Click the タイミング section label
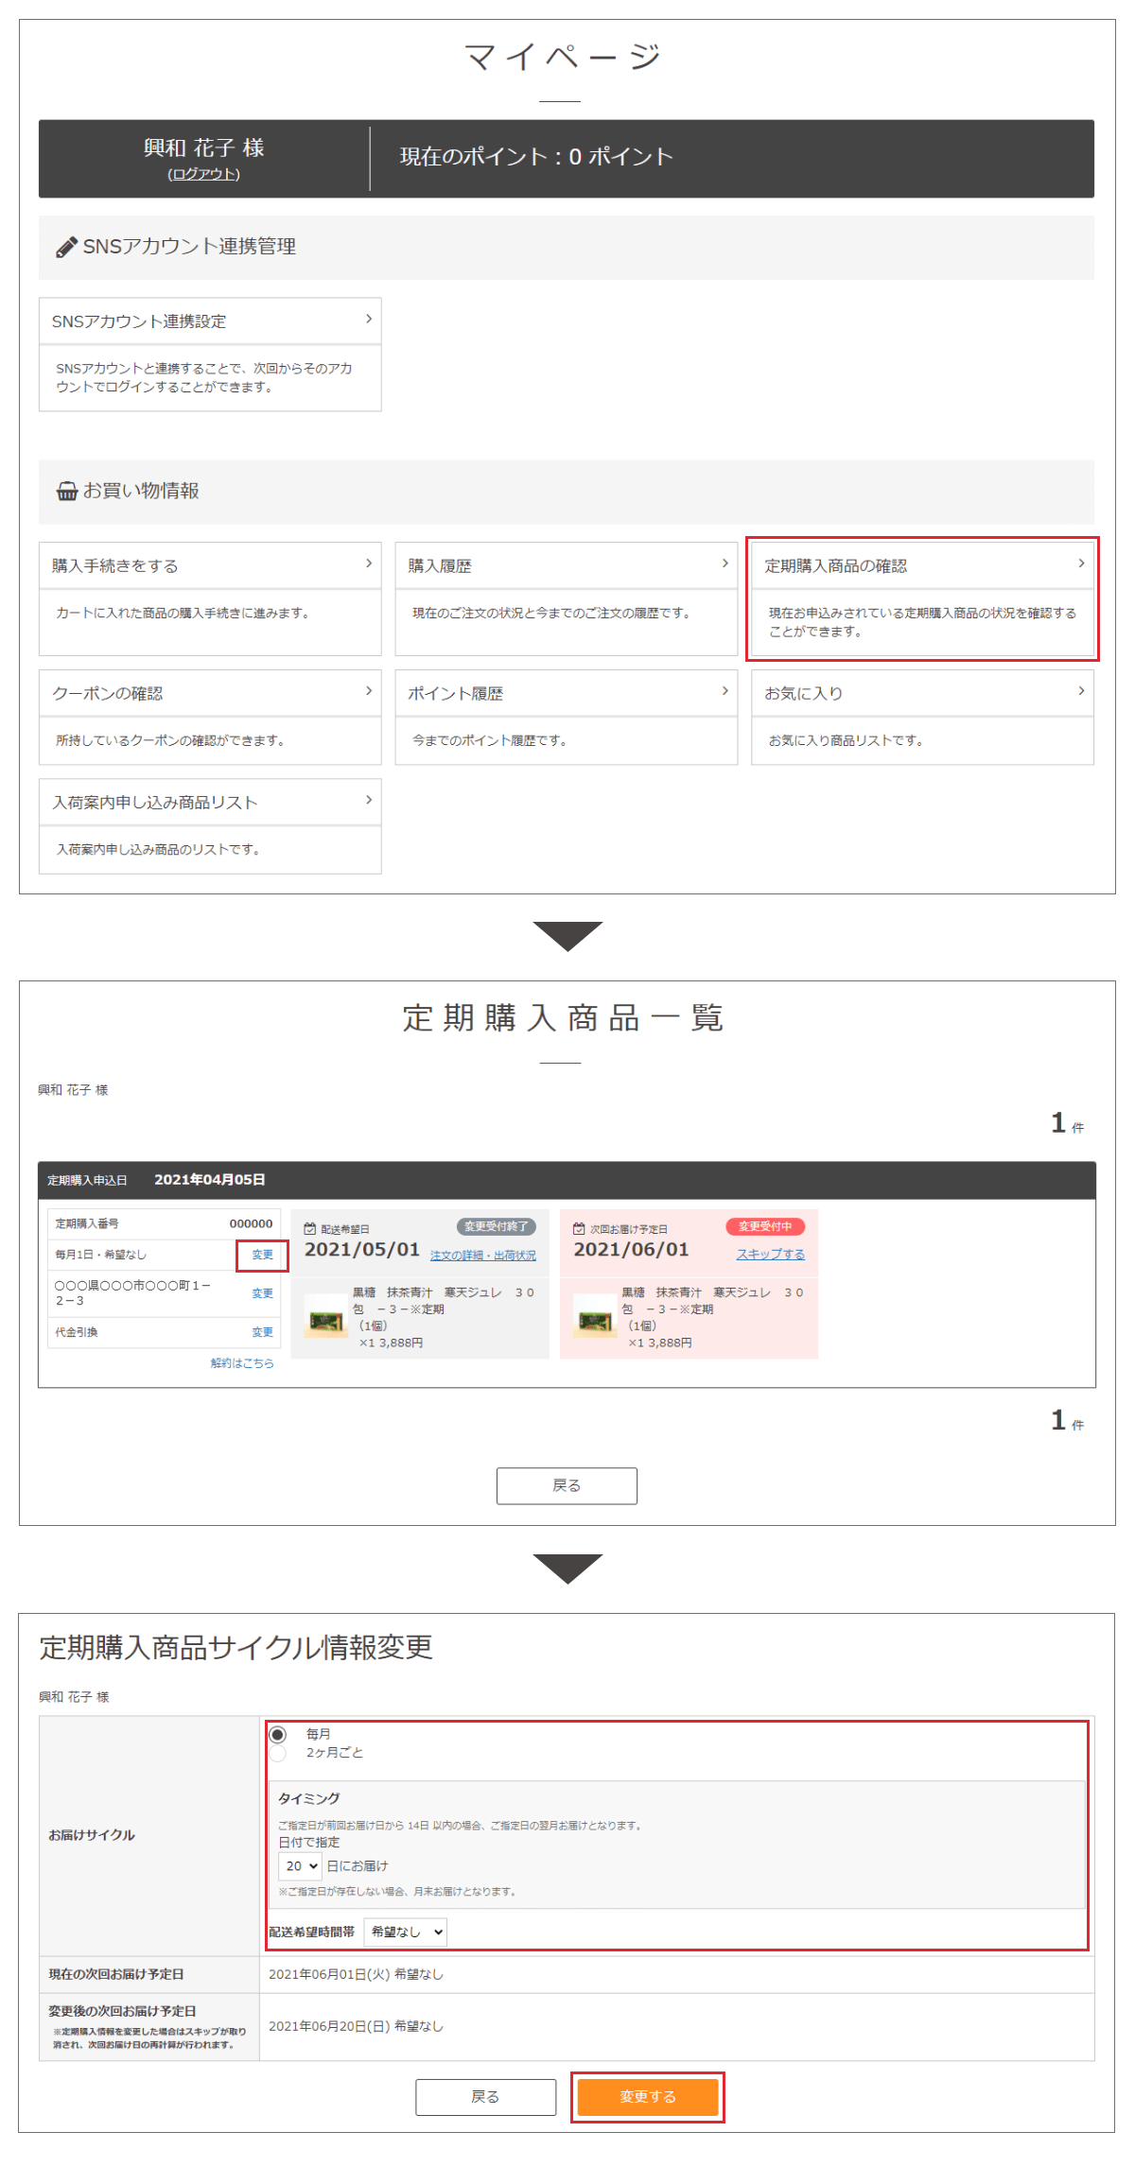The width and height of the screenshot is (1135, 2184). [308, 1798]
